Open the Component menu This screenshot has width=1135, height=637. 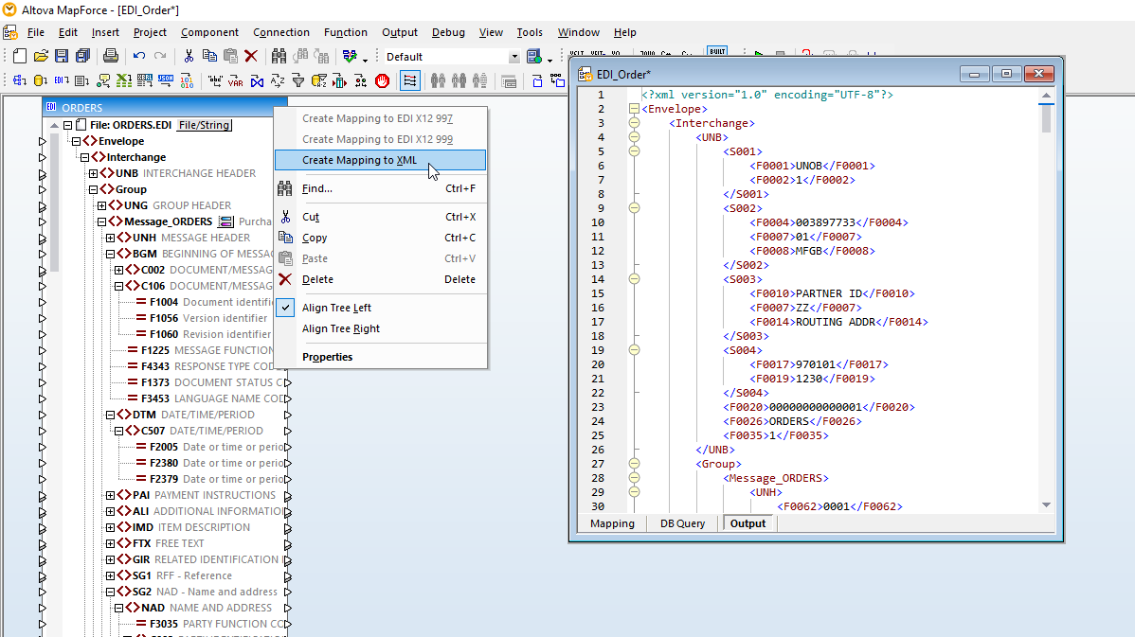(209, 32)
